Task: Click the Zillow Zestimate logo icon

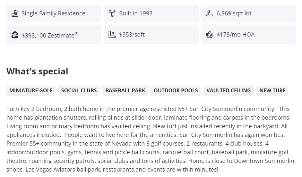Action: point(15,35)
